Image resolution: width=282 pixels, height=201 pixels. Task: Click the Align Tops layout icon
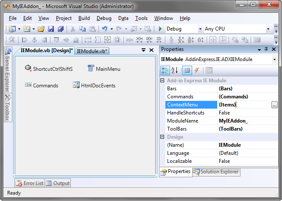click(56, 40)
